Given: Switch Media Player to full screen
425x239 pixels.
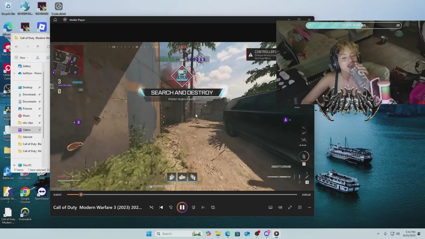Looking at the screenshot, I should 290,207.
